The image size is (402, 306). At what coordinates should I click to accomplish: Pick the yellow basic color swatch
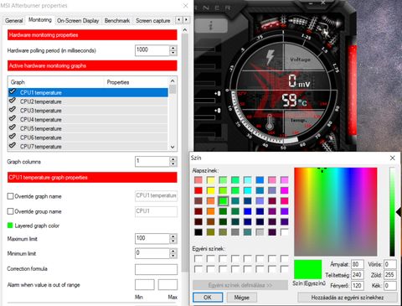pyautogui.click(x=211, y=190)
